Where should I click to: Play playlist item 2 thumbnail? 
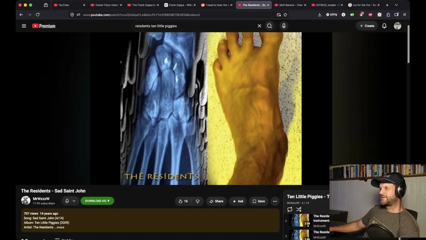[301, 221]
